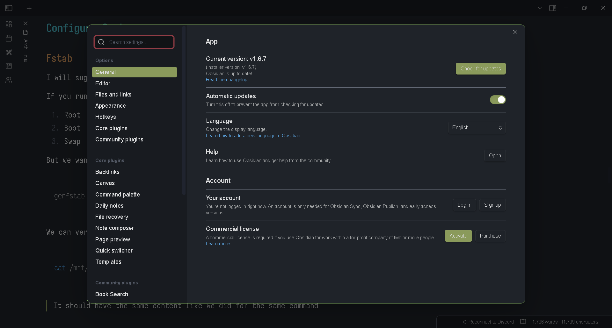Image resolution: width=612 pixels, height=328 pixels.
Task: Disable the Automatic updates toggle
Action: (498, 100)
